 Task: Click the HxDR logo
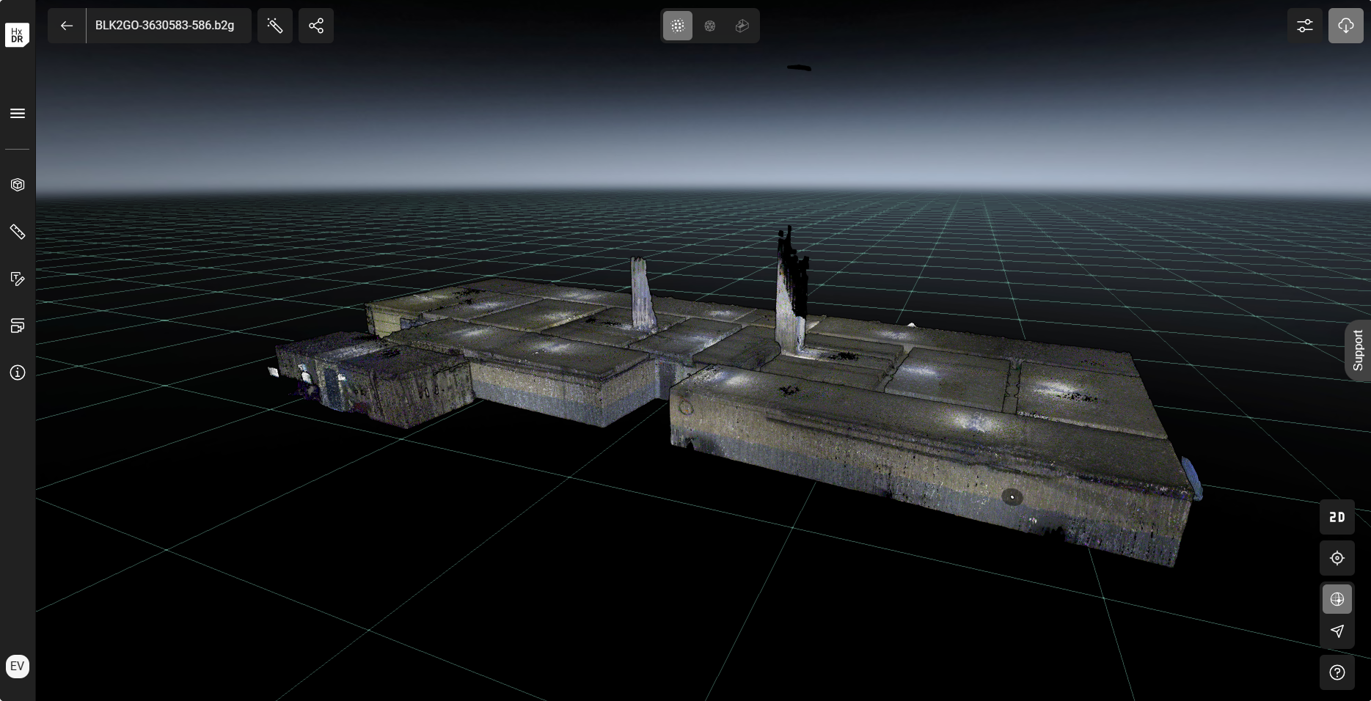17,34
